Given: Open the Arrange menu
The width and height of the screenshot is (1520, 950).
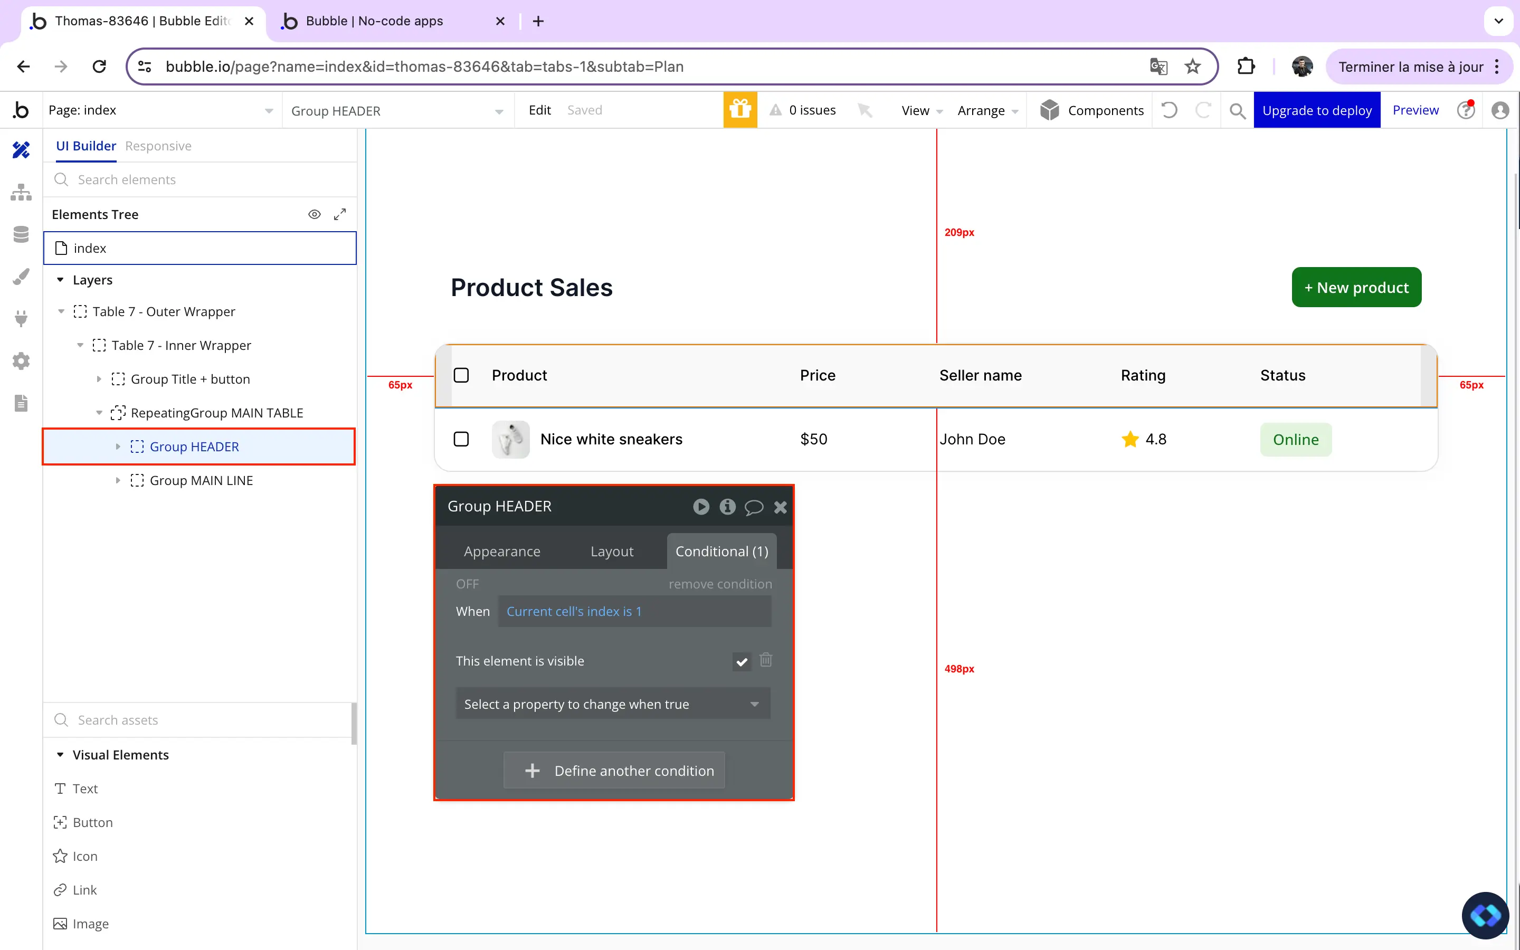Looking at the screenshot, I should (x=987, y=111).
